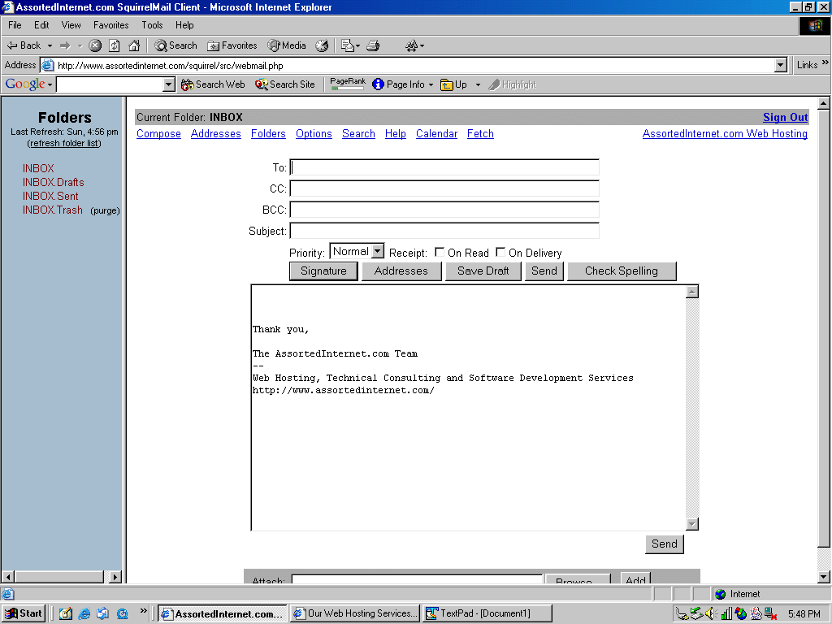The image size is (832, 624).
Task: Click the Outlook Express Quick Launch icon
Action: 102,613
